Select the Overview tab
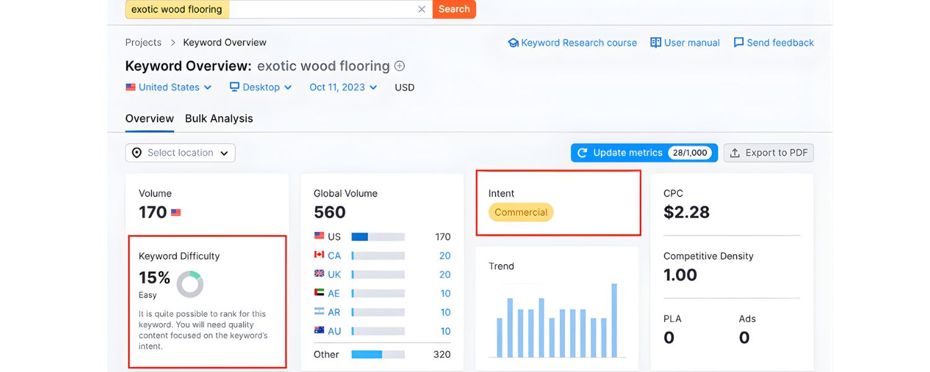This screenshot has width=930, height=372. click(149, 118)
